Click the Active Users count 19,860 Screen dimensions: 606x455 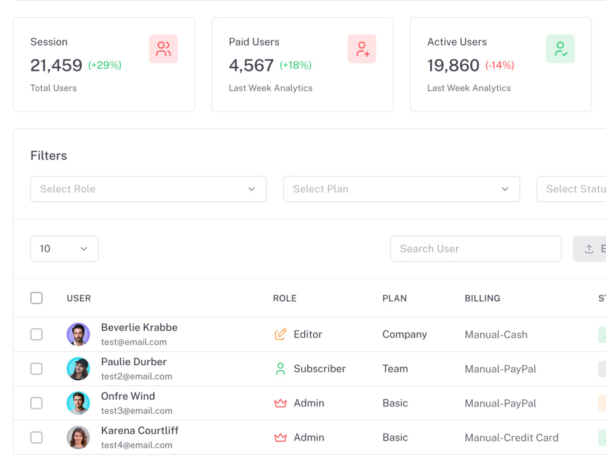click(453, 66)
